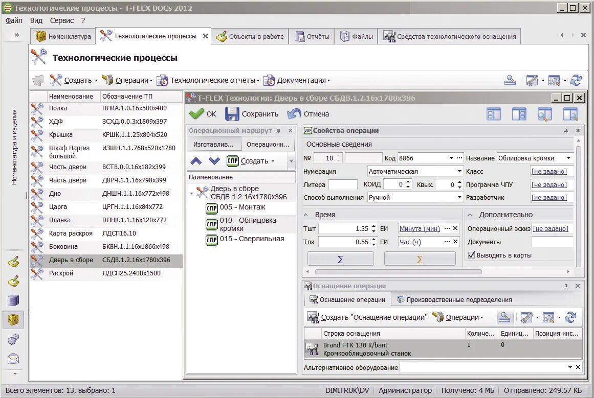
Task: Click [не задано] link for Операционный эскиз
Action: [551, 228]
